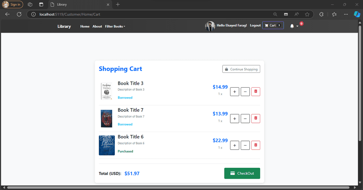363x190 pixels.
Task: Open the About page link
Action: [x=97, y=26]
